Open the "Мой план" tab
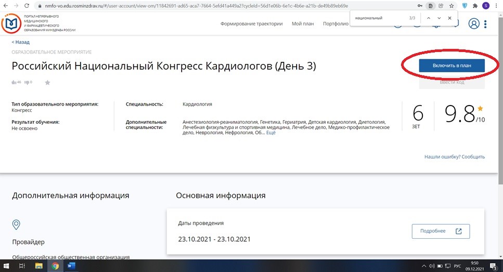 303,24
